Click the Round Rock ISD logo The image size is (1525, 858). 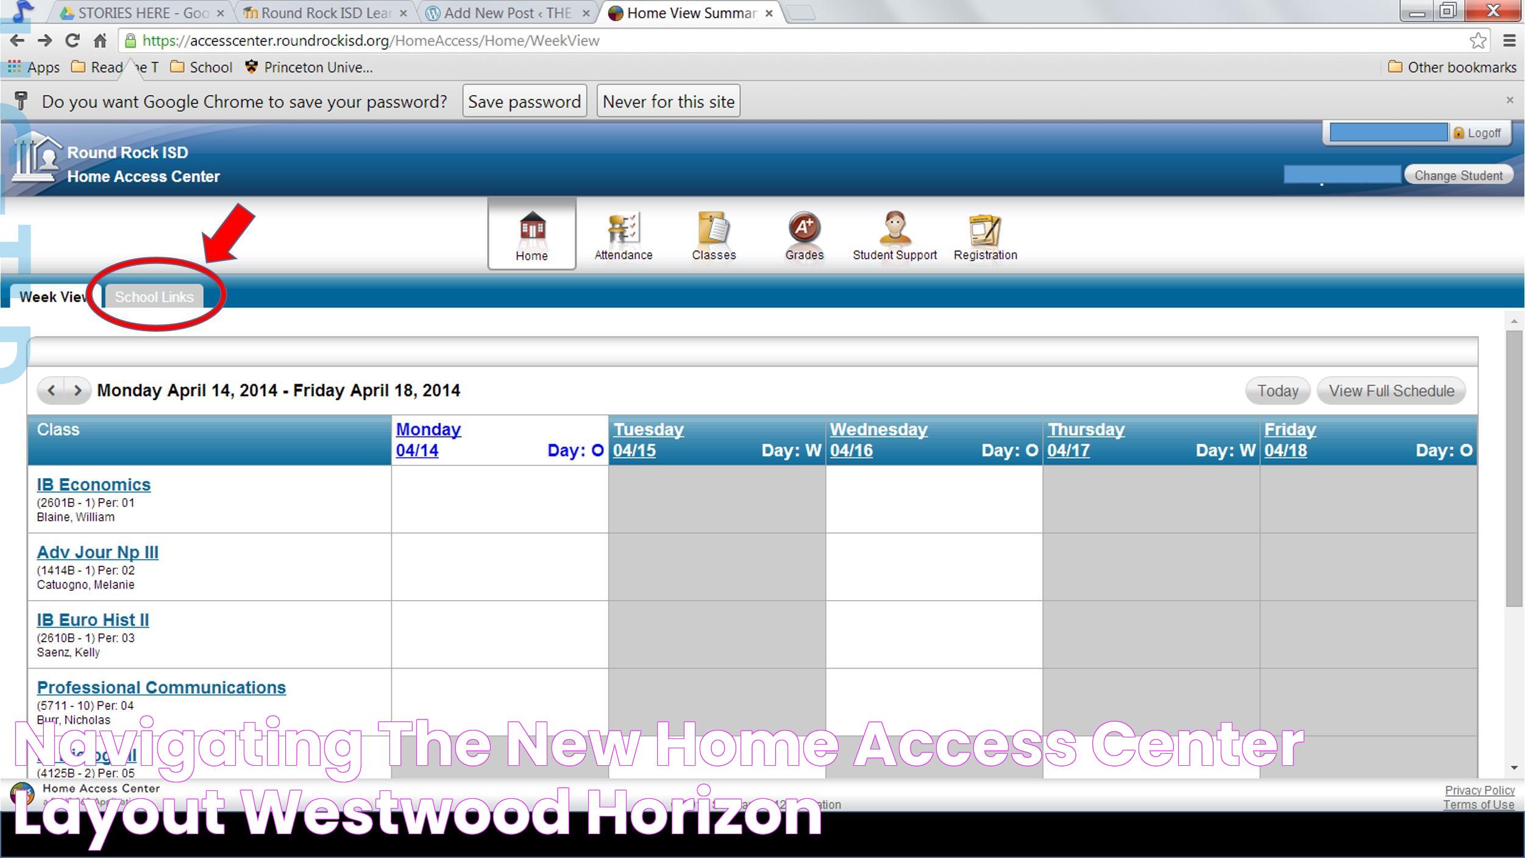click(35, 157)
